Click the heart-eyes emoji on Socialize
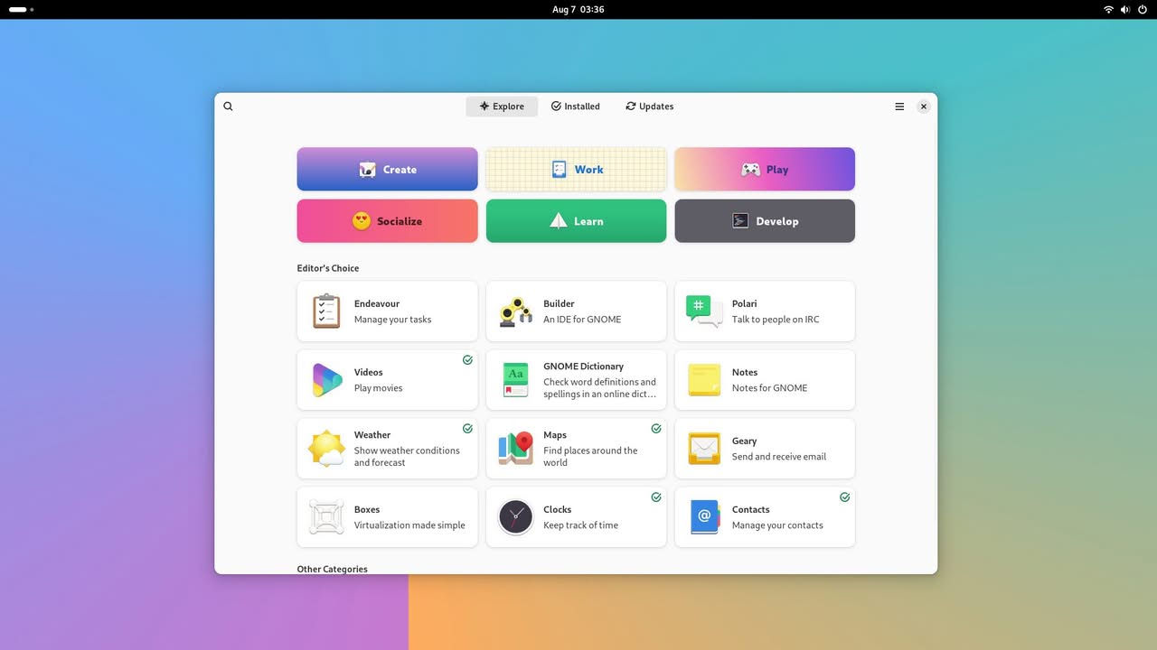This screenshot has height=650, width=1157. pos(362,220)
